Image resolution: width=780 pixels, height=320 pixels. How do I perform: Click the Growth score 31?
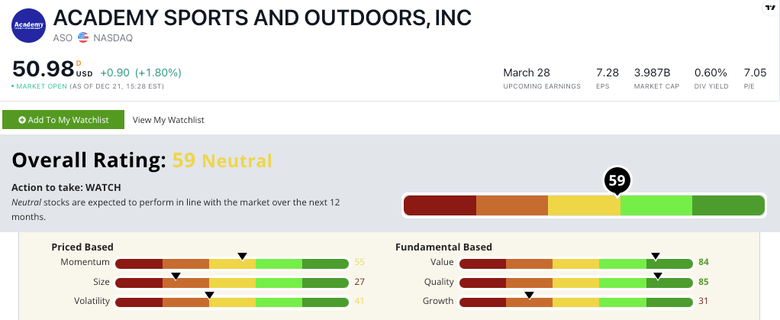pos(704,302)
